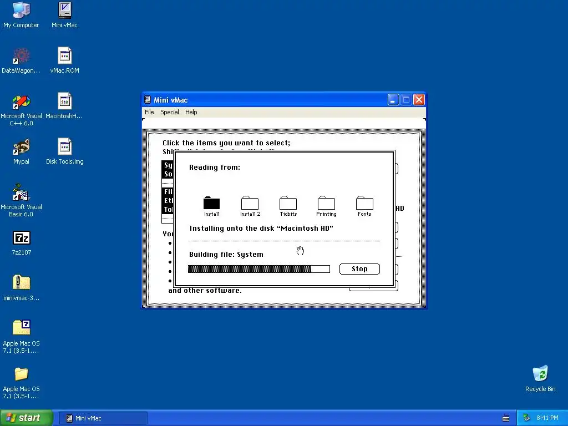568x426 pixels.
Task: Open the Help menu in Mini vMac
Action: coord(191,112)
